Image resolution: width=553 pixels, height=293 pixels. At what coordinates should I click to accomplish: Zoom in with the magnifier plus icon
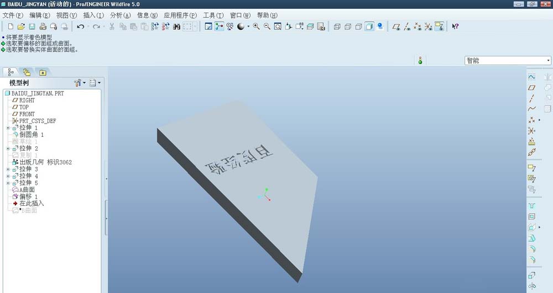tap(257, 26)
